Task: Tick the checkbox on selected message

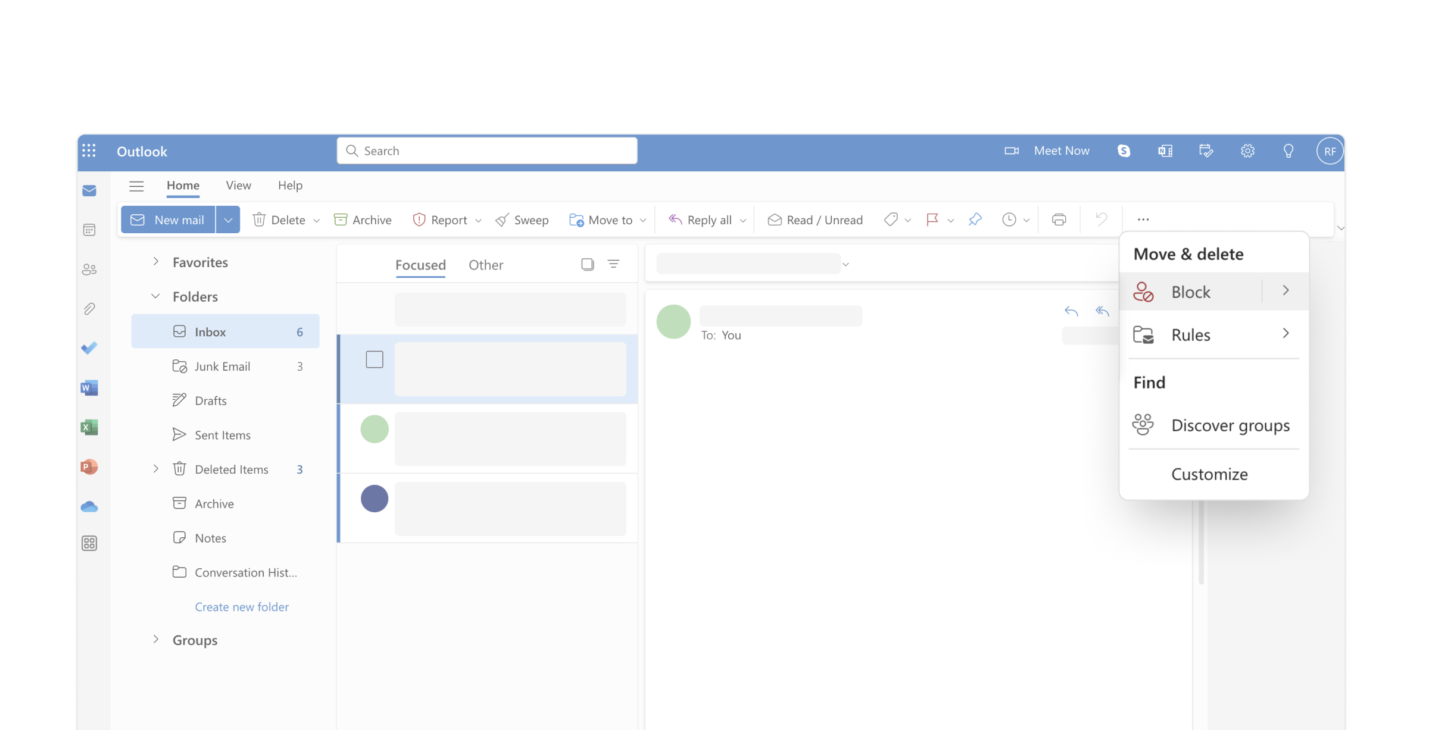Action: click(x=375, y=359)
